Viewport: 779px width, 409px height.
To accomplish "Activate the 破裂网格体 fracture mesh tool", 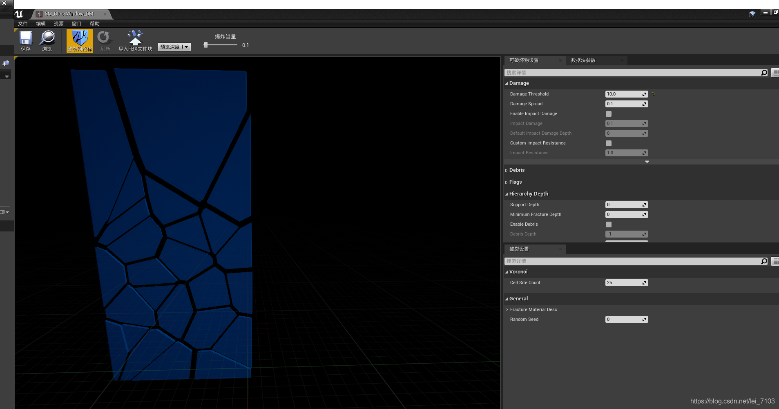I will point(80,41).
